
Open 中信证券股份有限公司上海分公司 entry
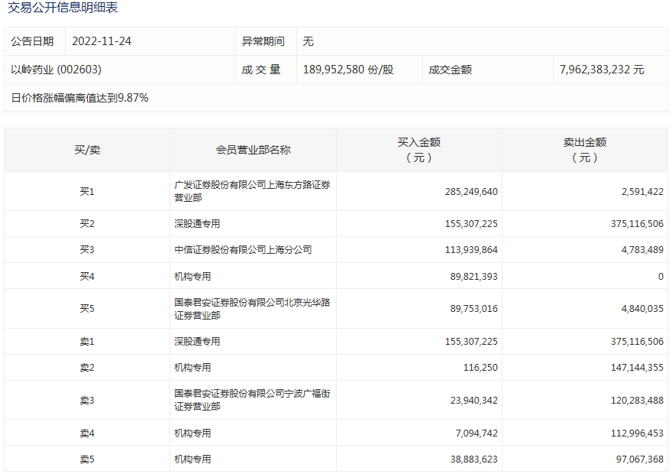(243, 250)
